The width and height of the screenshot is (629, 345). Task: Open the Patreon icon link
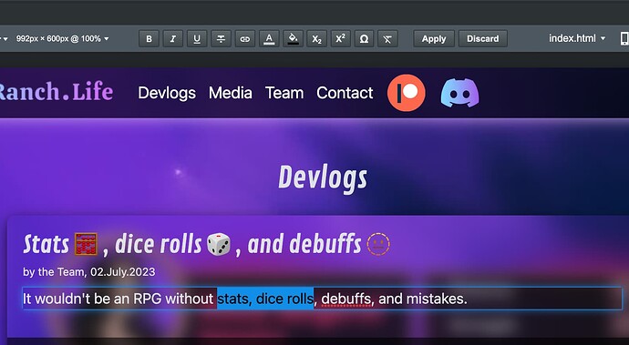[406, 93]
